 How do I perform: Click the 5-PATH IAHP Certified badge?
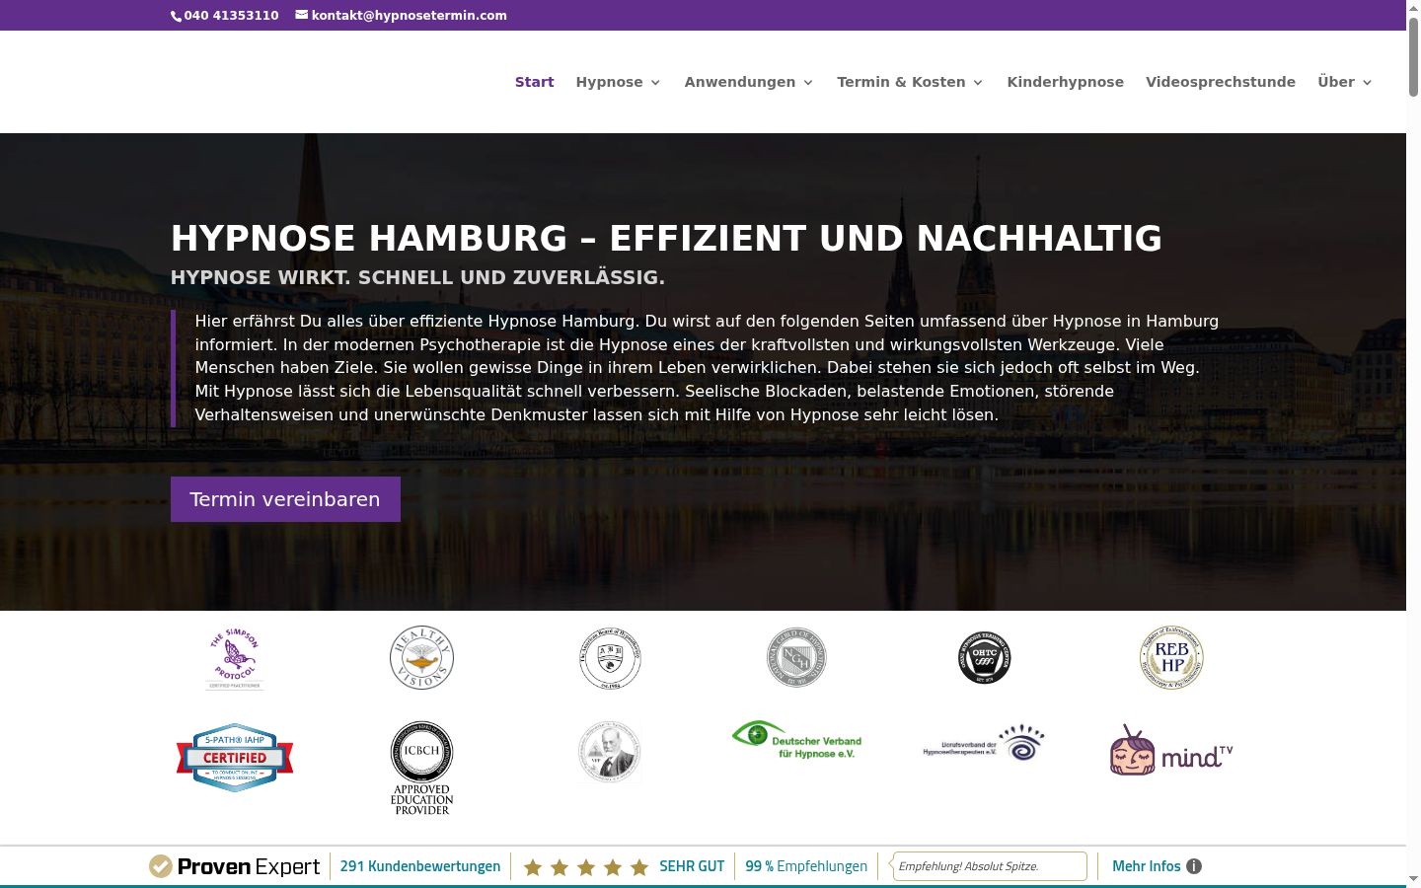pos(235,758)
